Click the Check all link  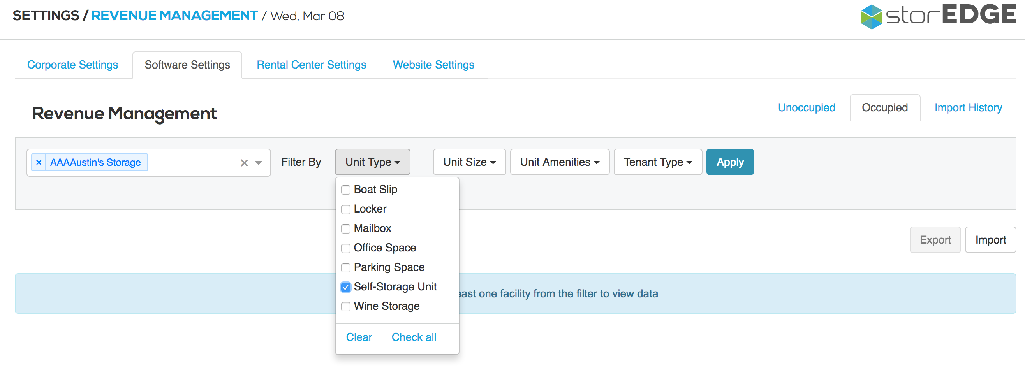(414, 337)
